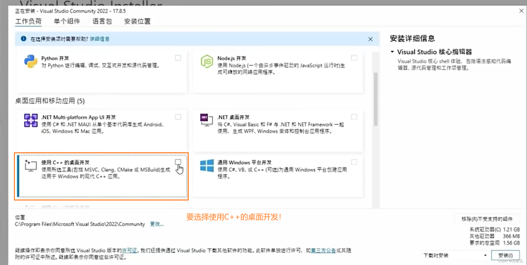This screenshot has height=265, width=527.
Task: Click the 要求的总空间 1.56 GB entry
Action: click(x=495, y=243)
